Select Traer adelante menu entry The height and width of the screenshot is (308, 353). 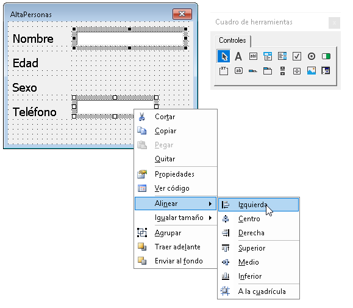tap(176, 247)
